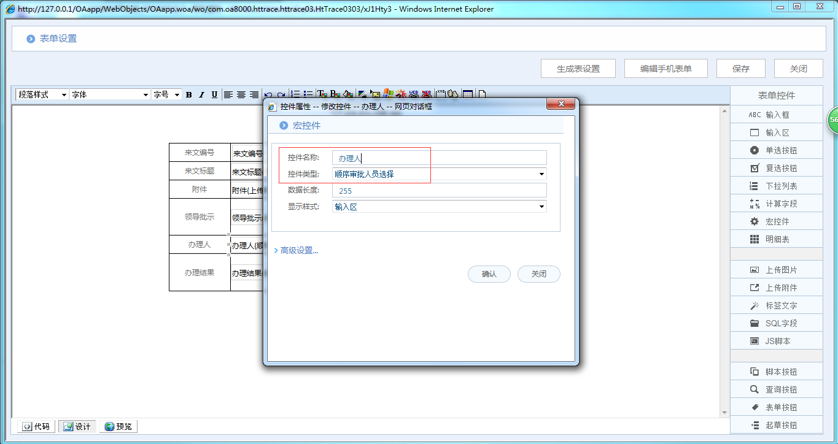Click 确认 button in the dialog
The image size is (838, 444).
489,274
